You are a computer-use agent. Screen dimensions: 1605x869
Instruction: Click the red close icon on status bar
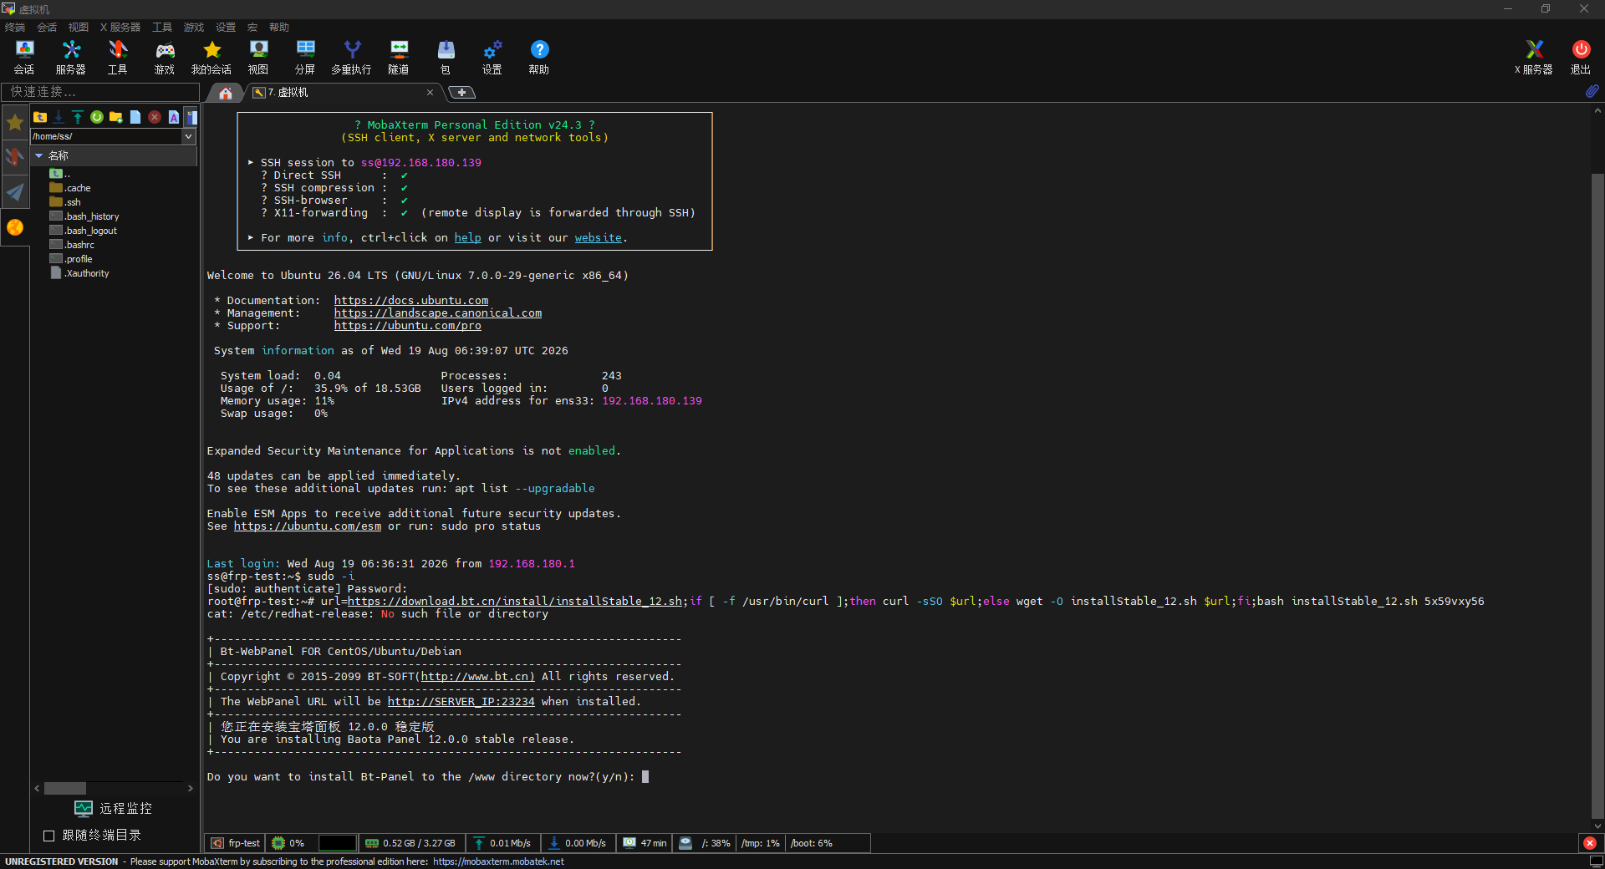1590,843
